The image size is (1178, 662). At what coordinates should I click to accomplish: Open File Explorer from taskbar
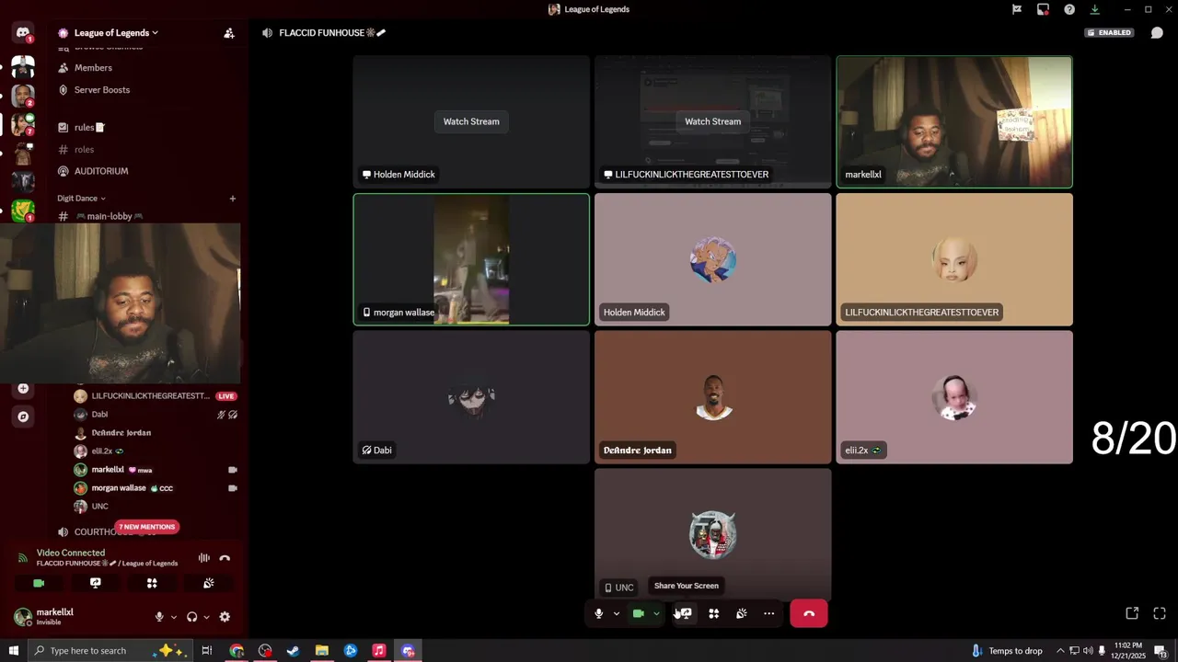(322, 651)
